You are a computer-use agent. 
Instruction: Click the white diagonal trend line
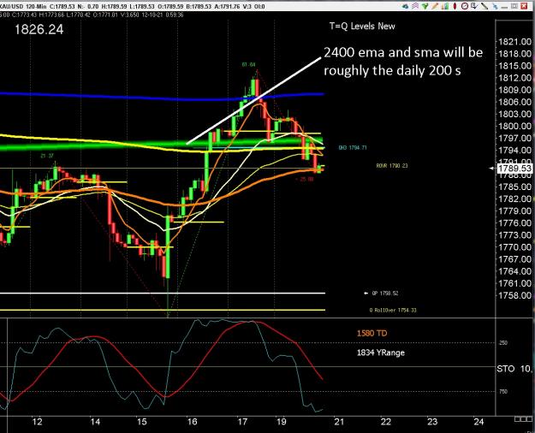(x=254, y=101)
